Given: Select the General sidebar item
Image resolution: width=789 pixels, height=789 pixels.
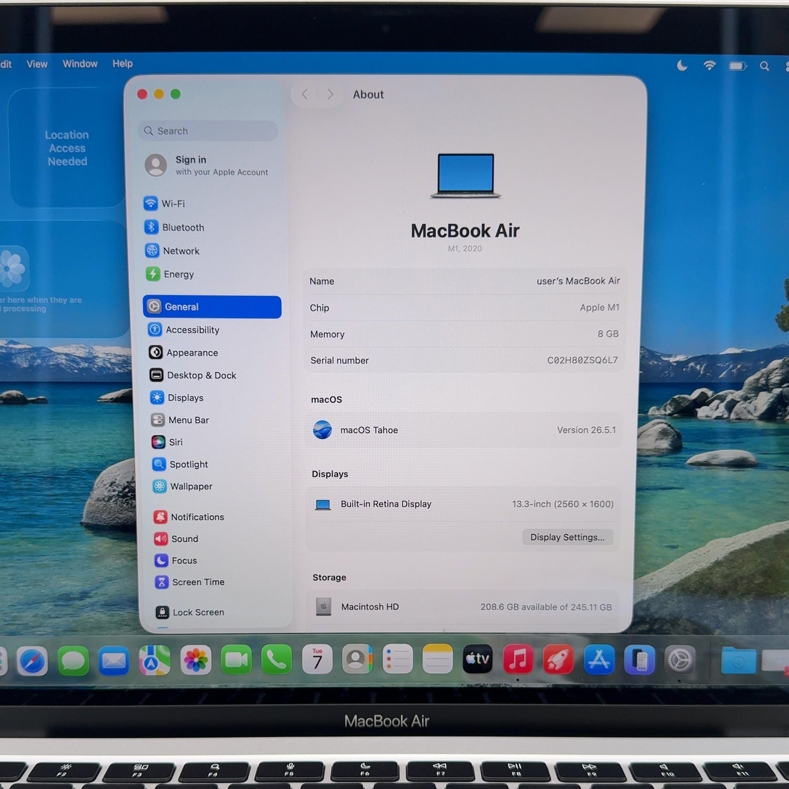Looking at the screenshot, I should coord(212,307).
